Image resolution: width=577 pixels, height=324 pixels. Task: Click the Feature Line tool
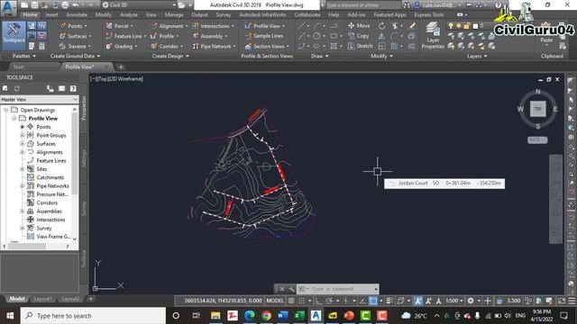pos(125,36)
